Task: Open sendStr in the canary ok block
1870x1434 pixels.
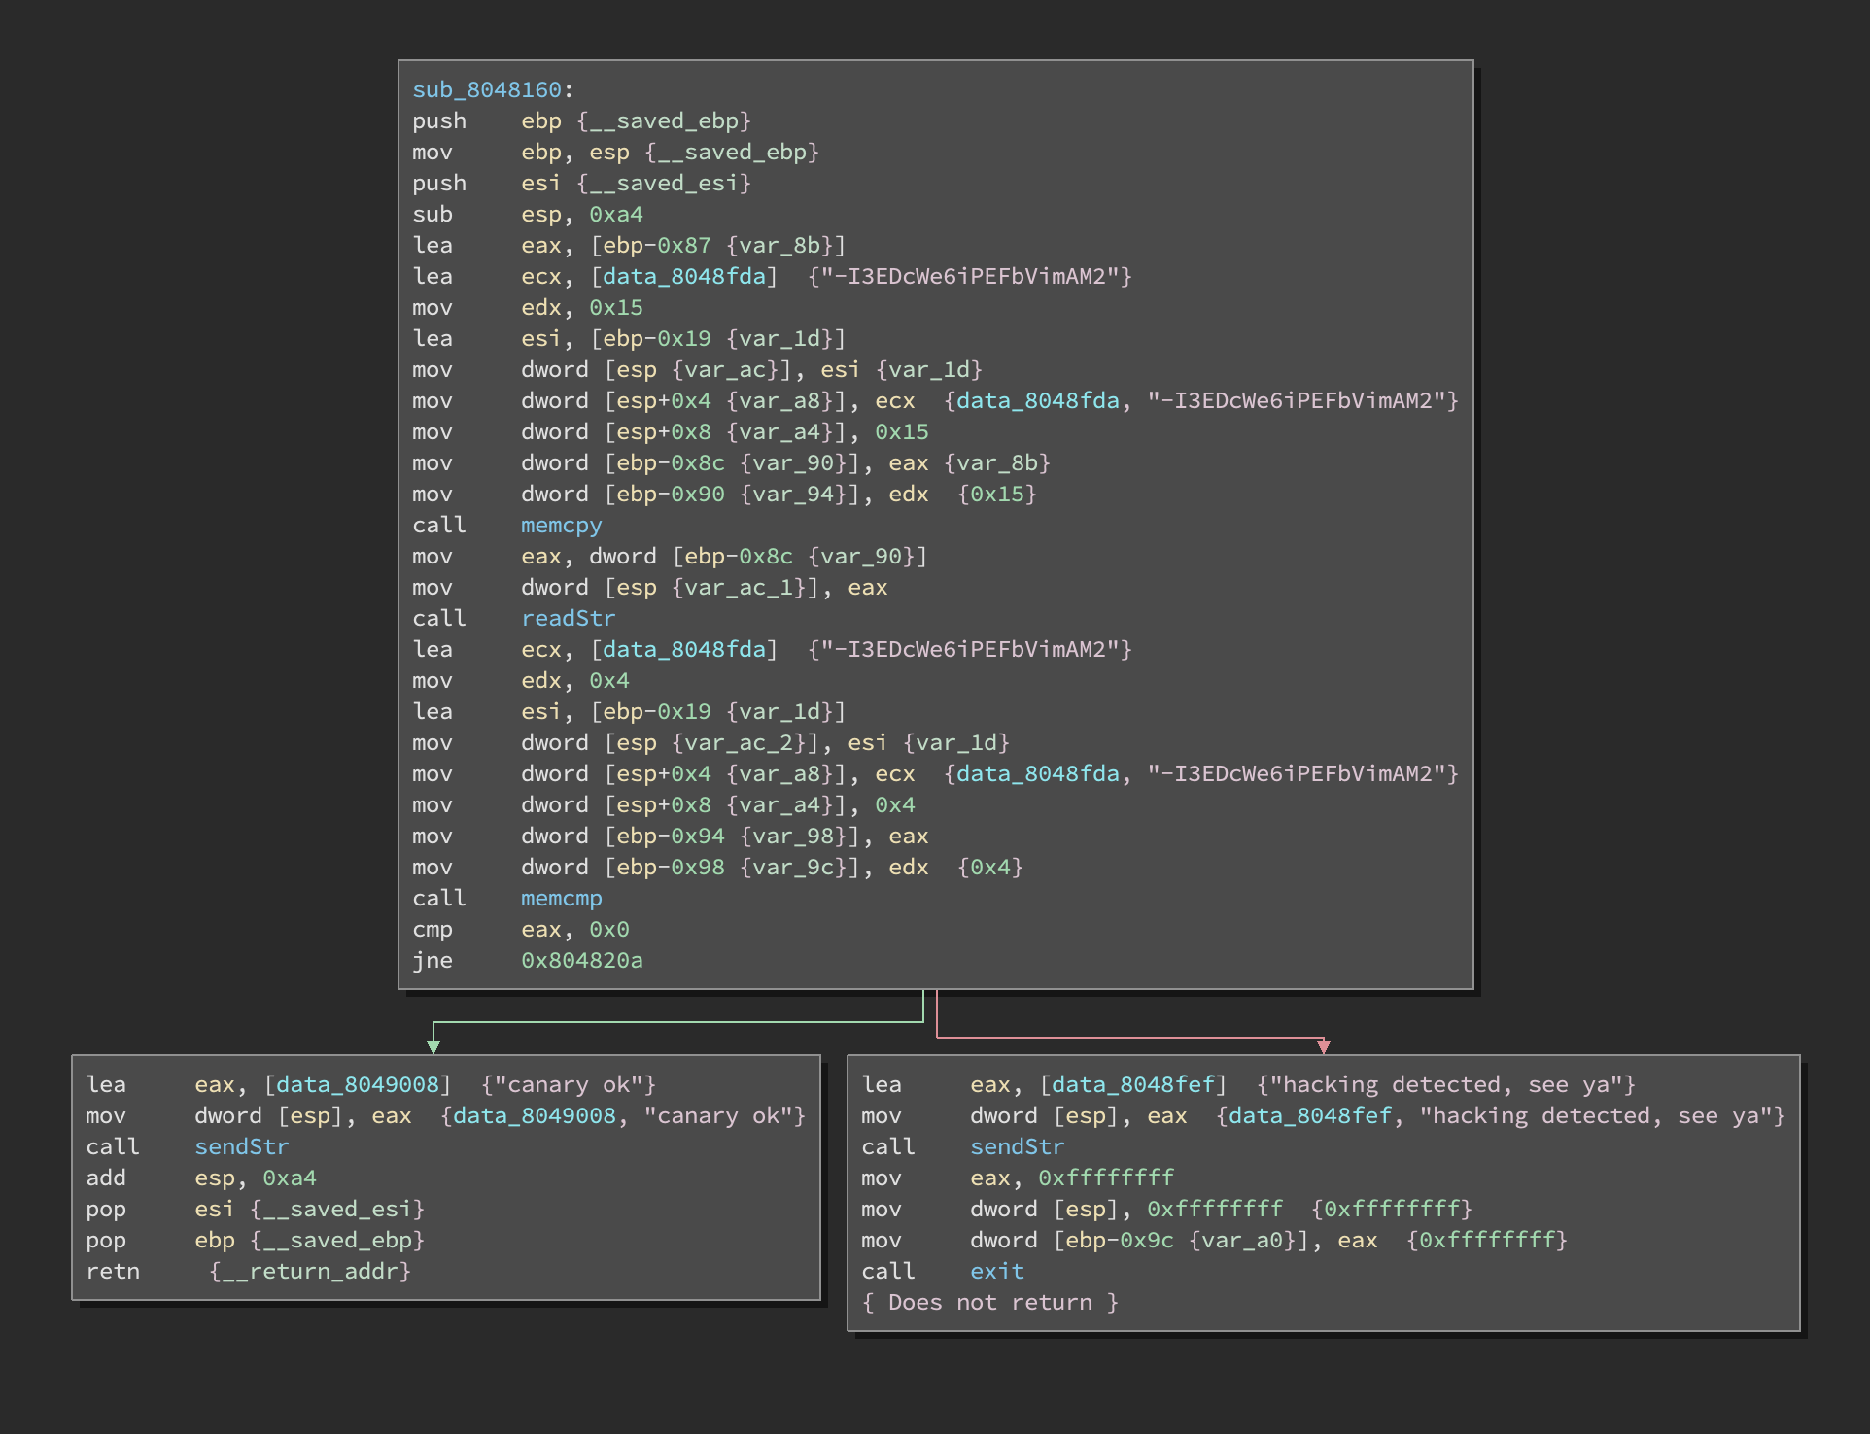Action: (241, 1147)
